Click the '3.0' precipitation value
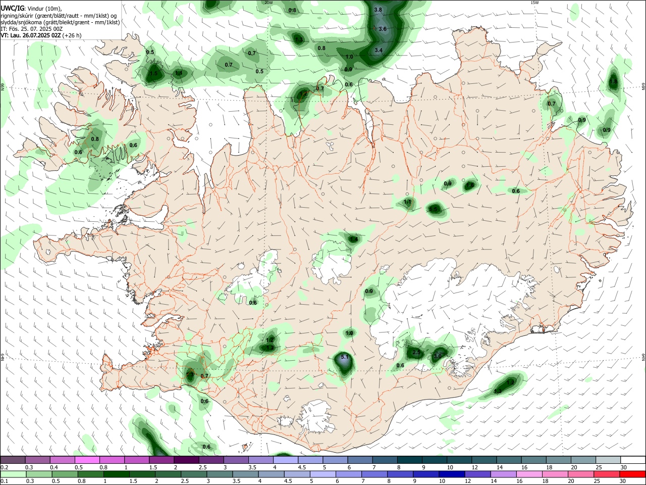 438,356
